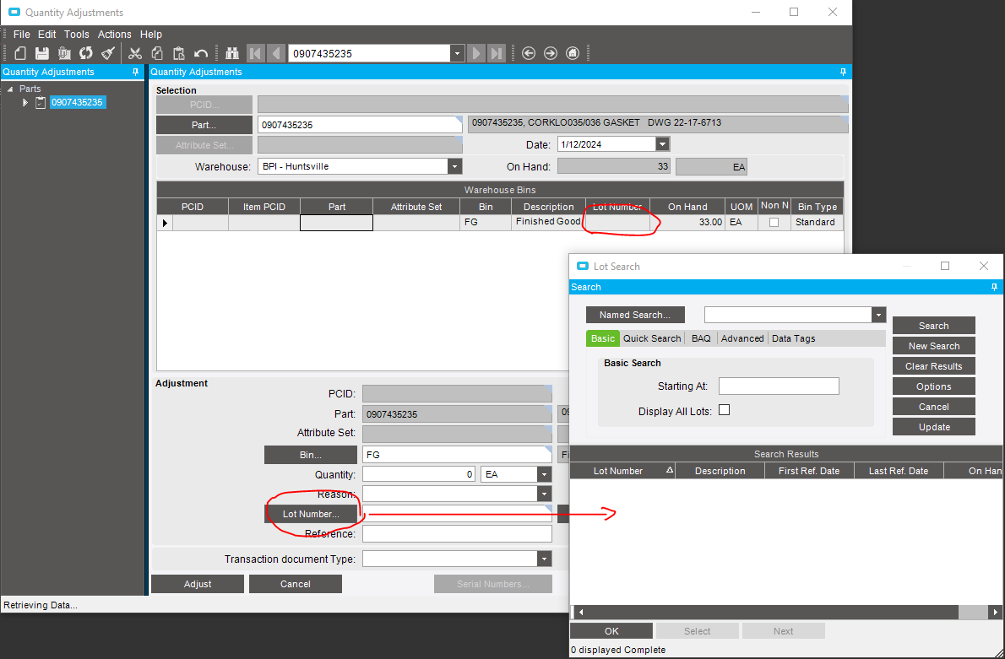Switch to the BAQ tab
Image resolution: width=1005 pixels, height=659 pixels.
click(x=701, y=338)
